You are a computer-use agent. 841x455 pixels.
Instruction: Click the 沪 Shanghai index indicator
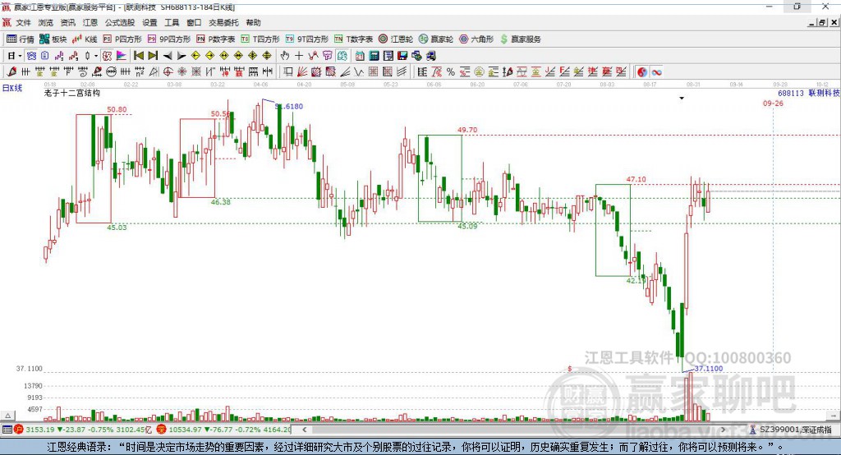point(19,430)
